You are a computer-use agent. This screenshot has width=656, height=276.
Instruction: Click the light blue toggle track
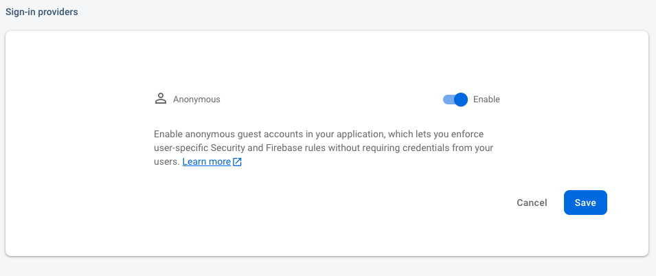point(447,100)
